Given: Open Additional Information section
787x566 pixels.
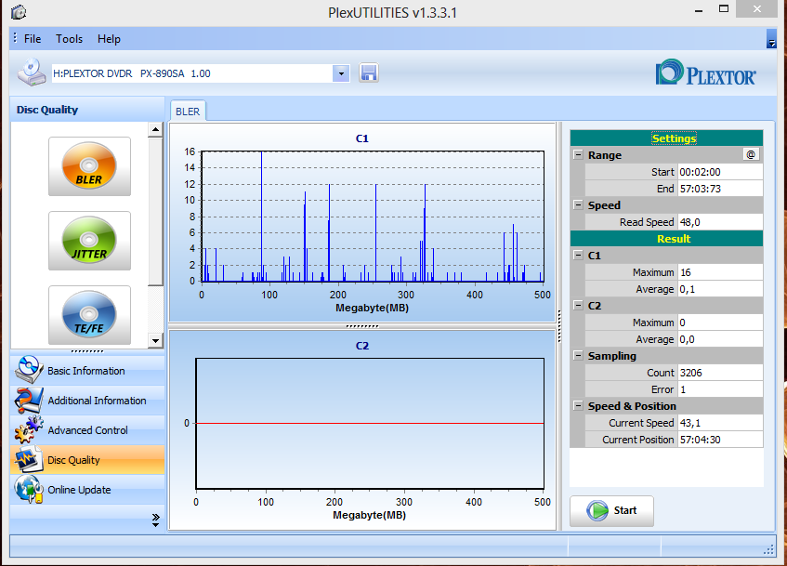Looking at the screenshot, I should tap(87, 401).
